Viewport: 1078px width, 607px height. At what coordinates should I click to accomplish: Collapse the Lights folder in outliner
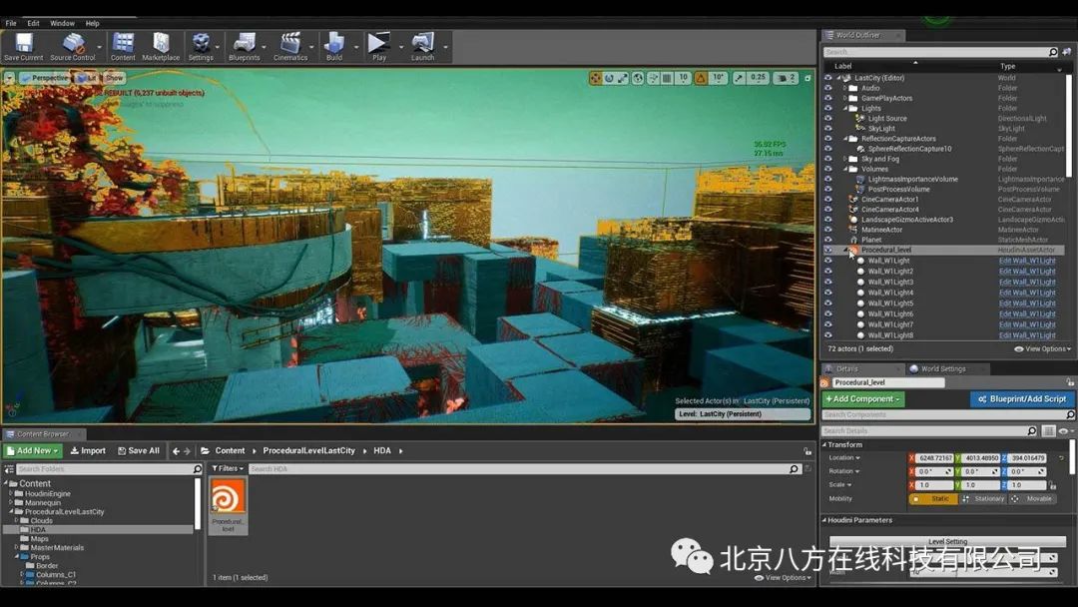[845, 108]
